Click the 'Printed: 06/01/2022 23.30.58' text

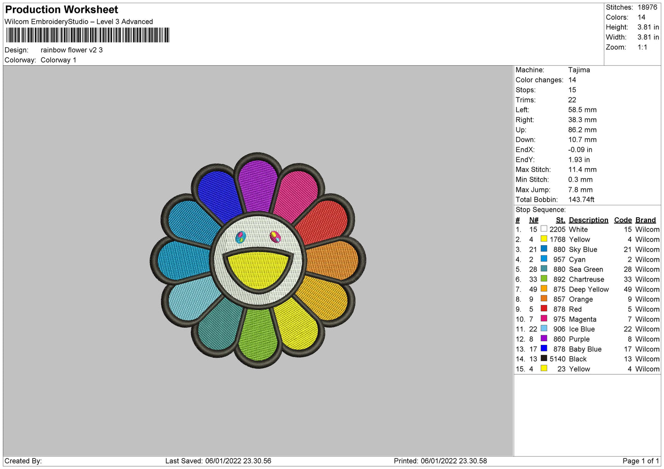(440, 461)
